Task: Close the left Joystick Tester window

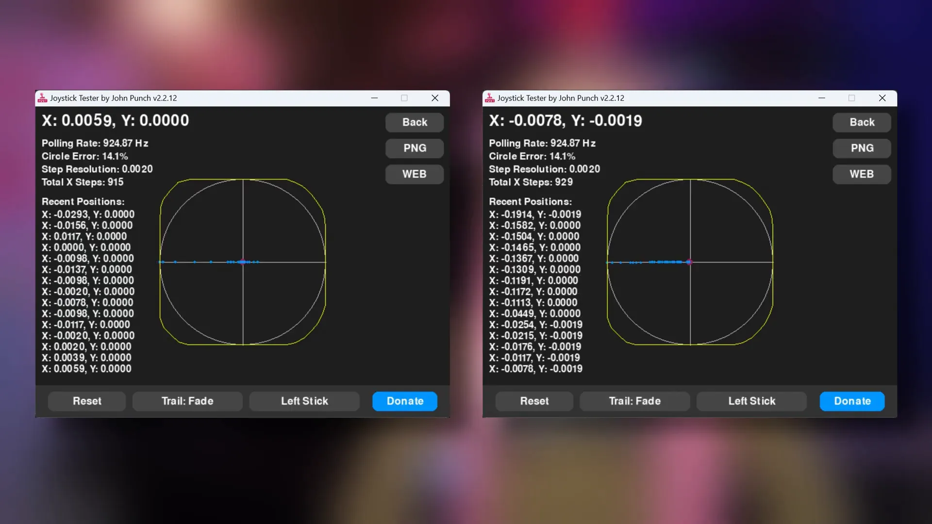Action: click(x=435, y=98)
